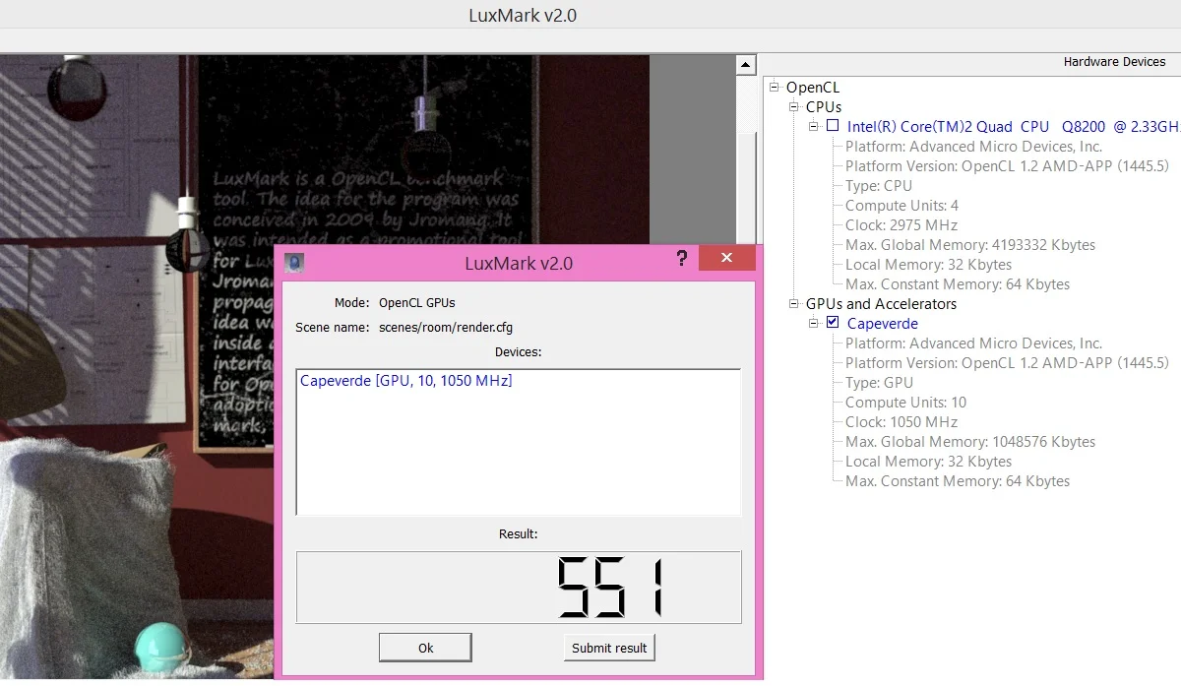Select Capeverde entry in the Devices list

[x=405, y=381]
